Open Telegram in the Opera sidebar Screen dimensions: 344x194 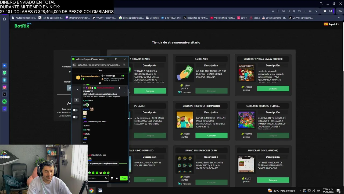[5, 80]
